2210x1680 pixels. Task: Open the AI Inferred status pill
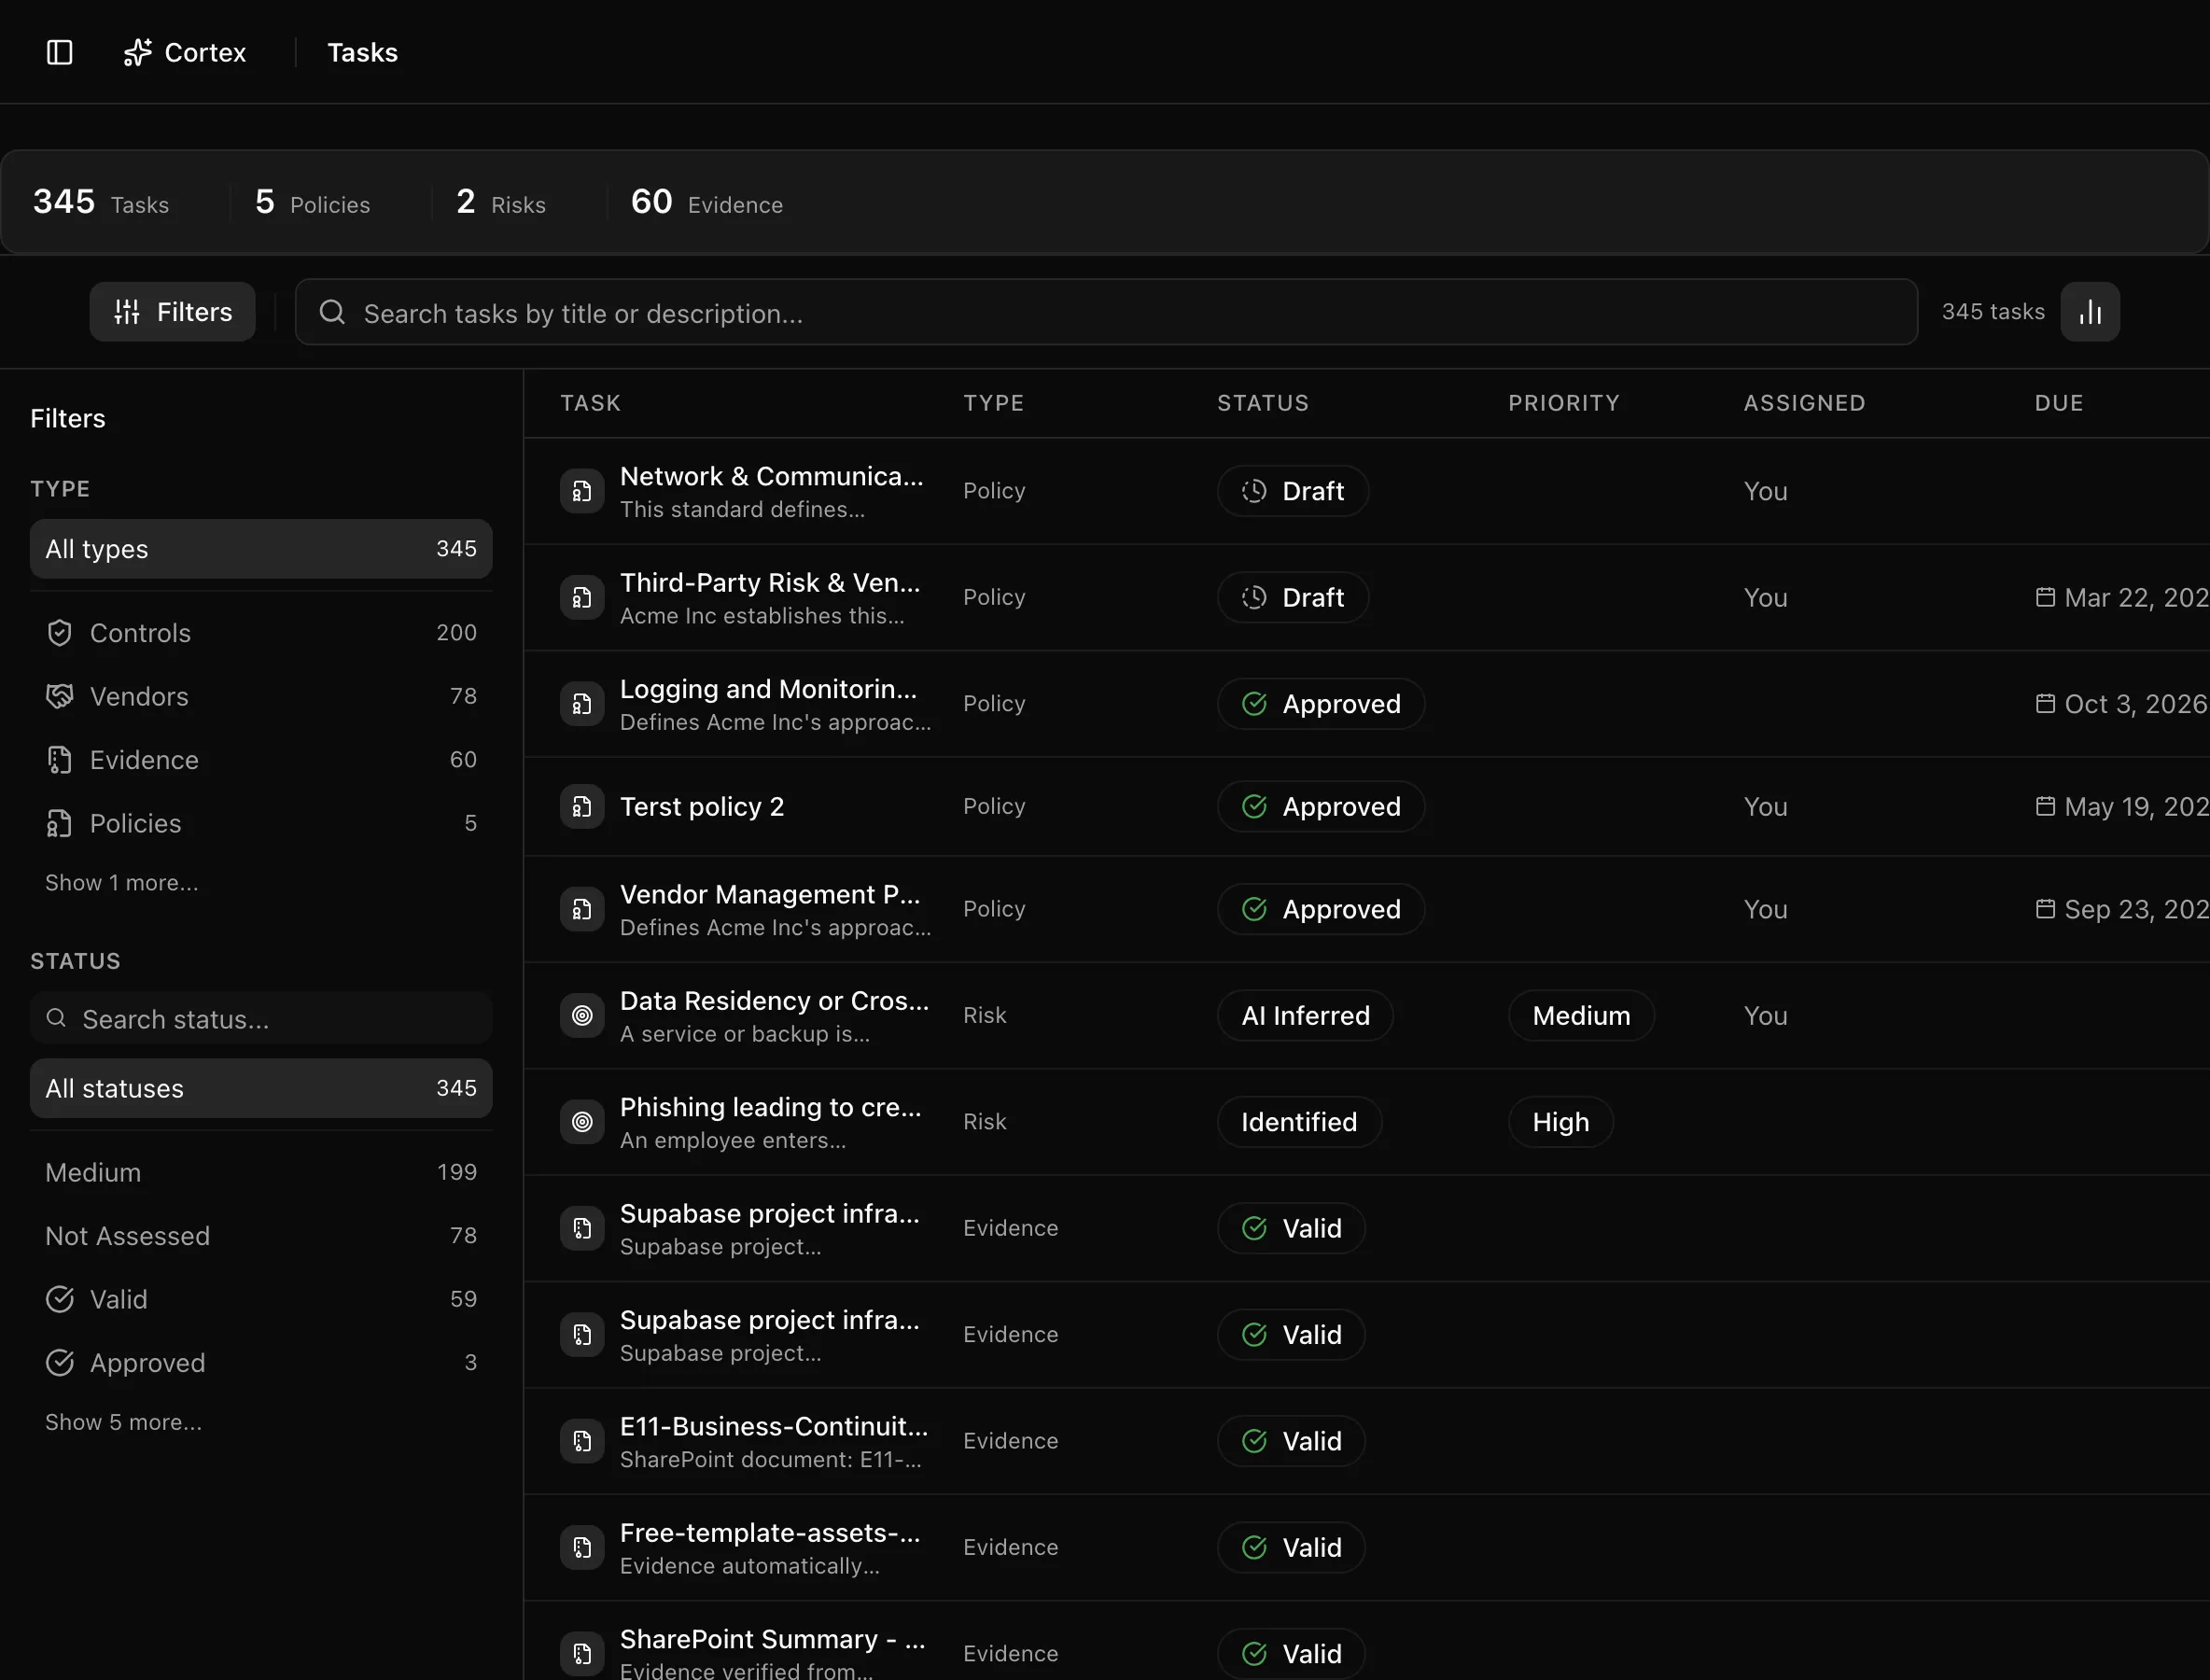1305,1016
